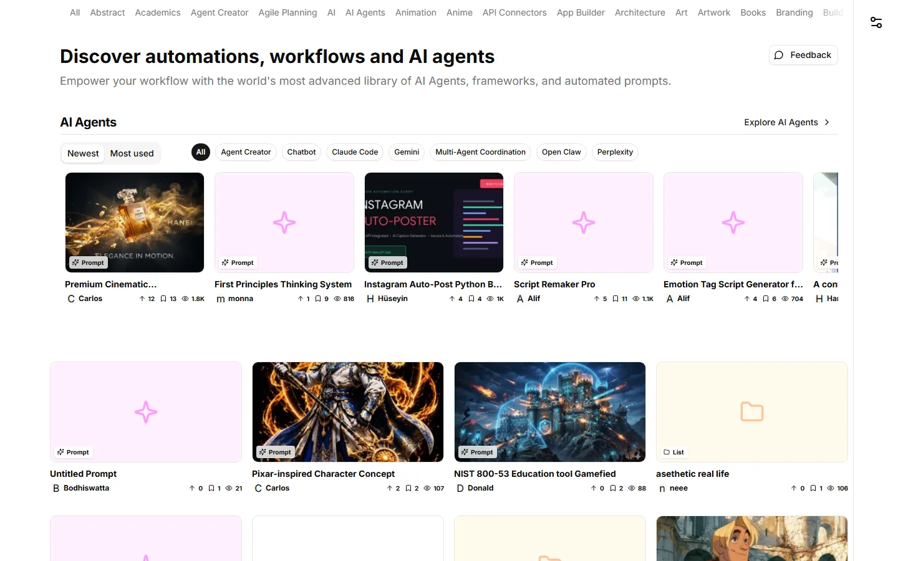
Task: Open asethetic real life list title
Action: point(693,474)
